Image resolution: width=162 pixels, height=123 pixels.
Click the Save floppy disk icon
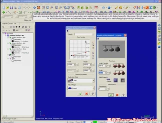11,8
